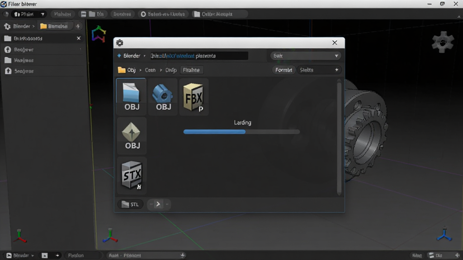
Task: Click the right arrow next to STL
Action: tap(158, 204)
